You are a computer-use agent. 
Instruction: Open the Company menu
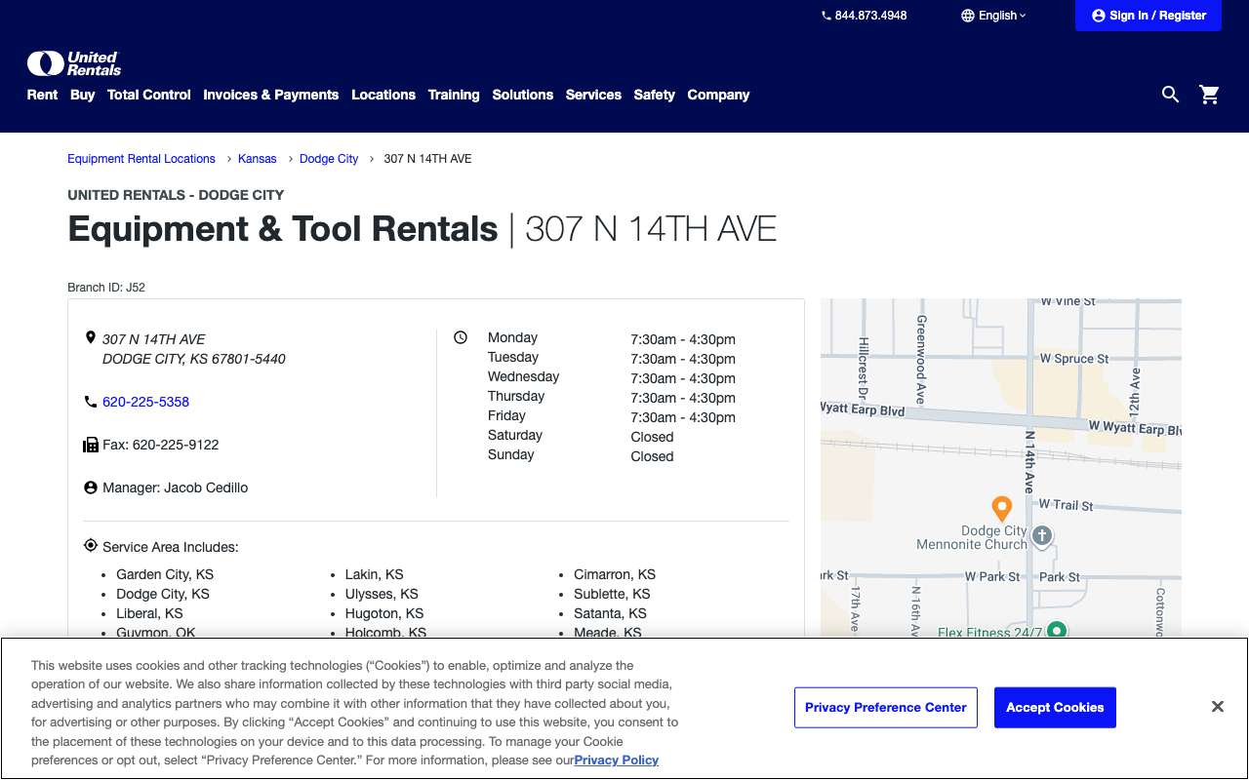(718, 95)
